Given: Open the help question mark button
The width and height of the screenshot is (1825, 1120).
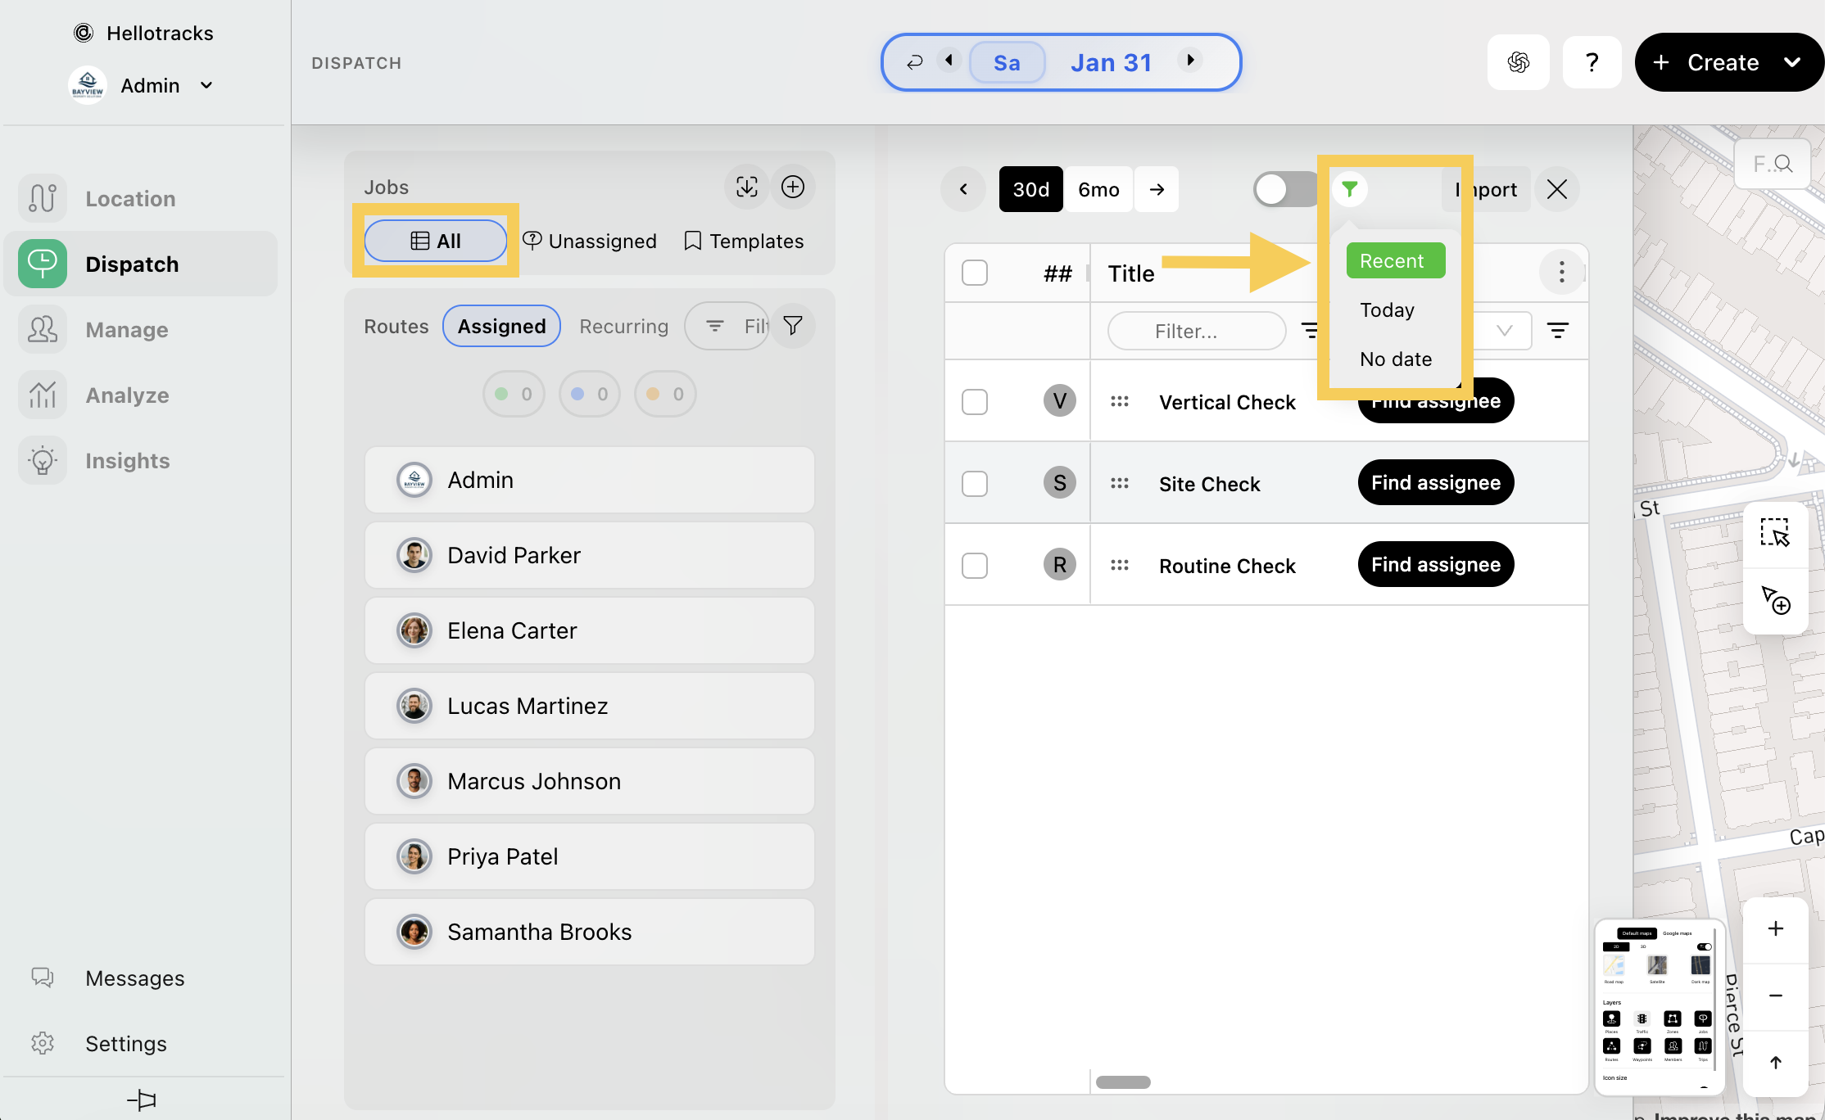Looking at the screenshot, I should pyautogui.click(x=1591, y=62).
